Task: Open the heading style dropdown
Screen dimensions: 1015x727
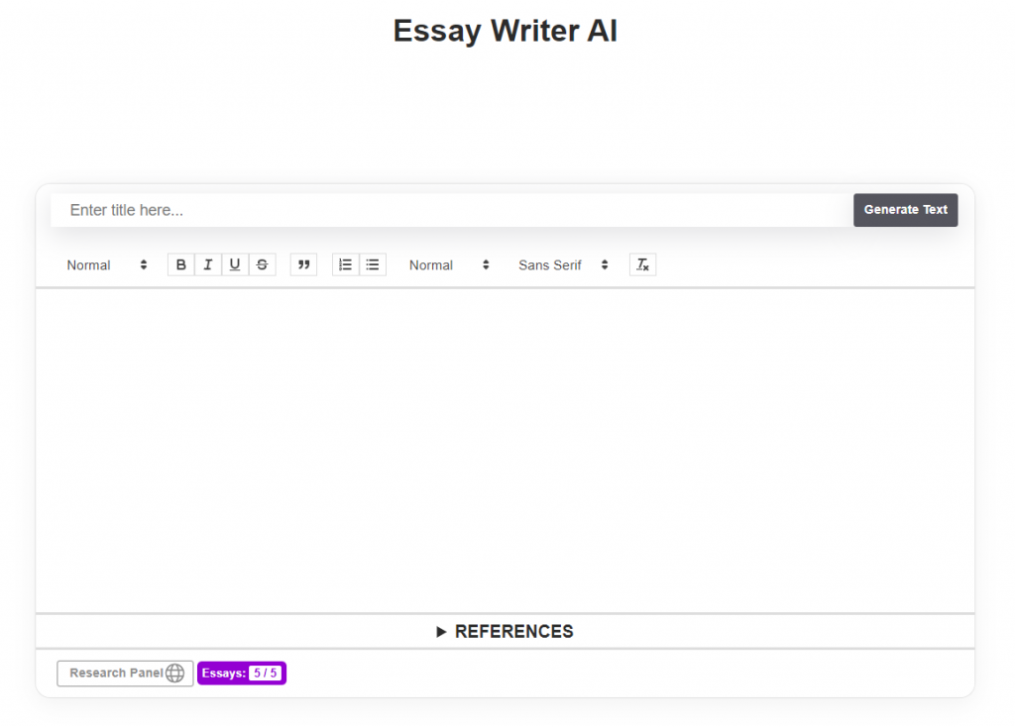Action: (x=104, y=264)
